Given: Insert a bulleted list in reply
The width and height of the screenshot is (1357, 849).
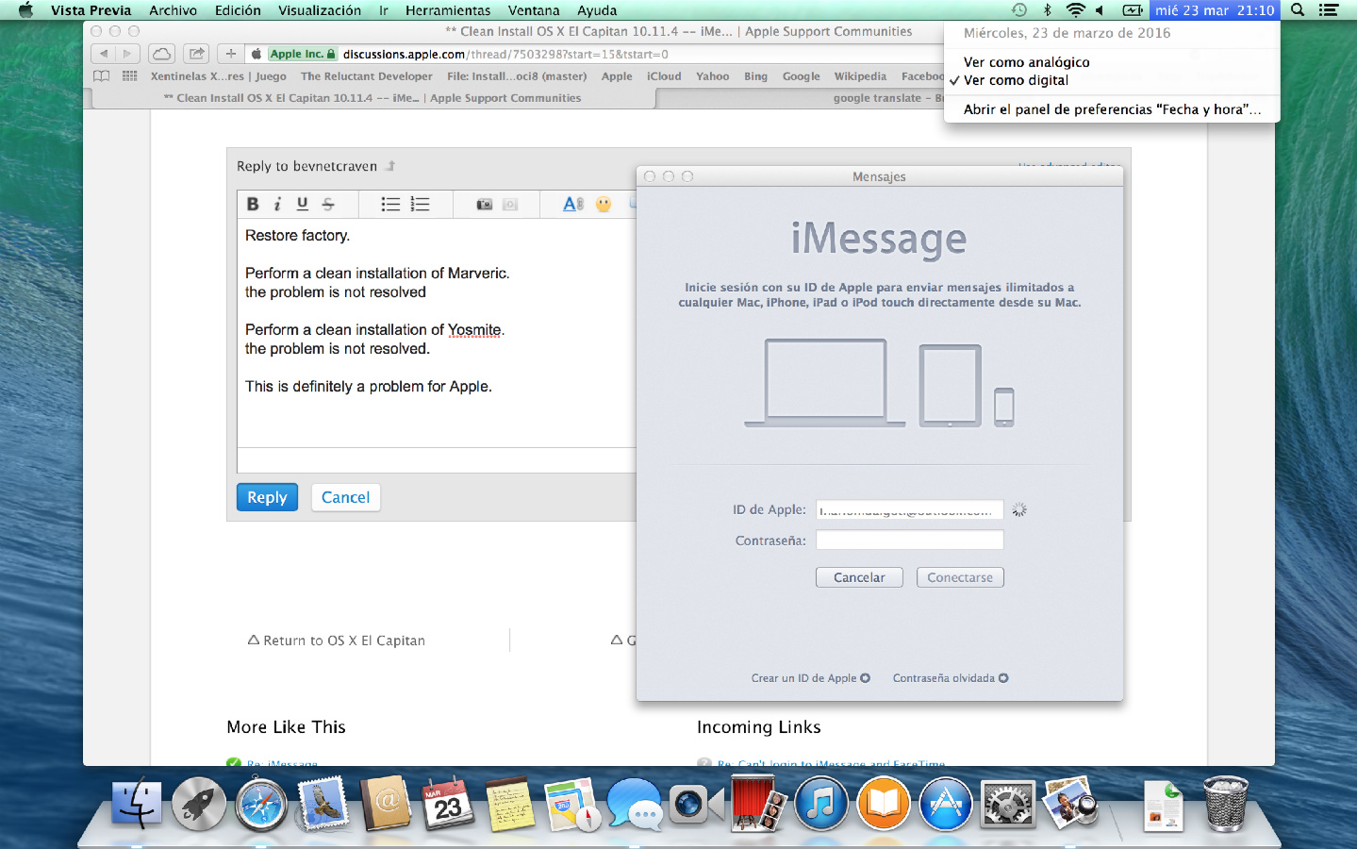Looking at the screenshot, I should (x=390, y=204).
